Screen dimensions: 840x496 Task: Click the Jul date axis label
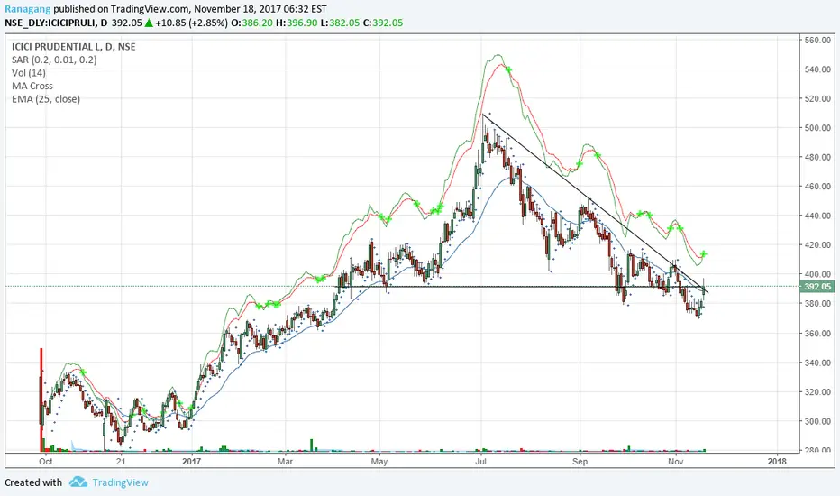pos(480,461)
